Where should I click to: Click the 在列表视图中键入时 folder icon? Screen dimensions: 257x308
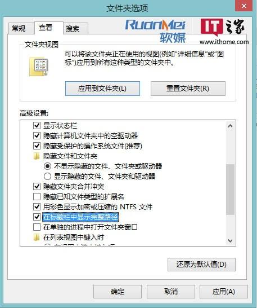(x=37, y=237)
